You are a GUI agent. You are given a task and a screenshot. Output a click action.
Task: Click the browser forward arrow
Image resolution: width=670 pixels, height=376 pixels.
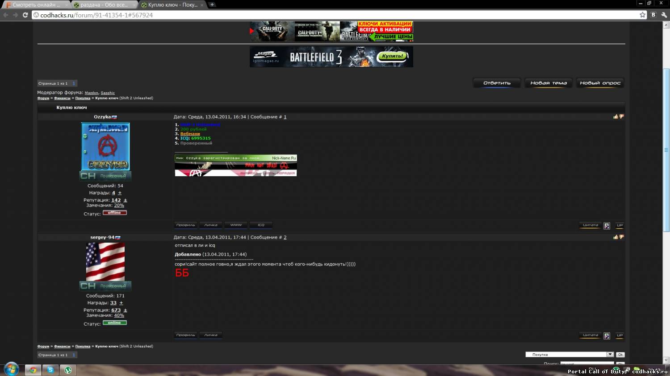pos(16,15)
